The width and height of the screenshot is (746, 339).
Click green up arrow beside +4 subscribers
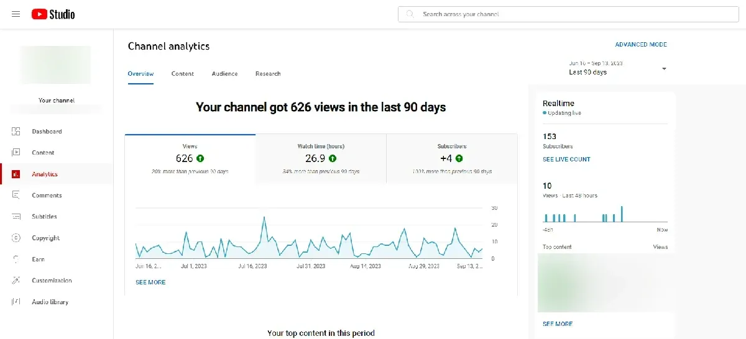point(459,159)
